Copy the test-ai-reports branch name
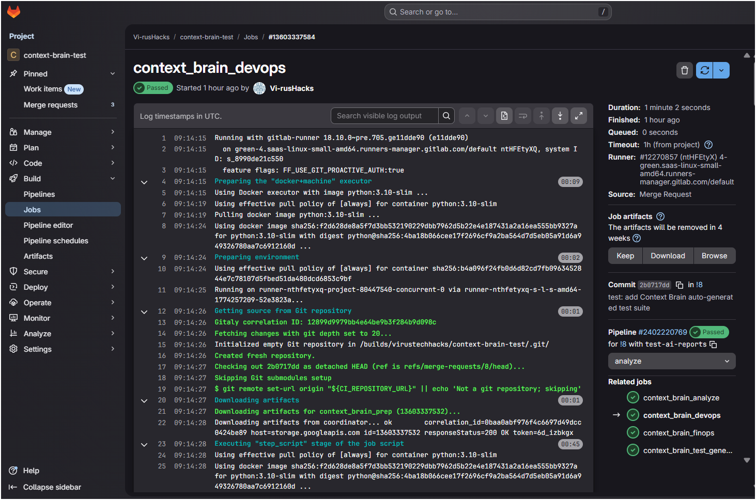This screenshot has width=756, height=500. click(x=713, y=345)
